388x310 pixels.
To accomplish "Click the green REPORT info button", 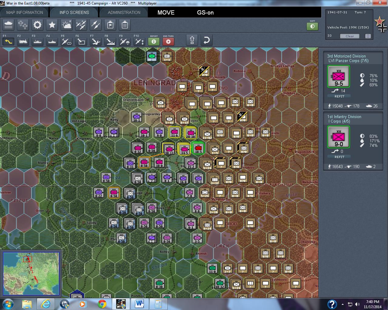I will [x=154, y=41].
